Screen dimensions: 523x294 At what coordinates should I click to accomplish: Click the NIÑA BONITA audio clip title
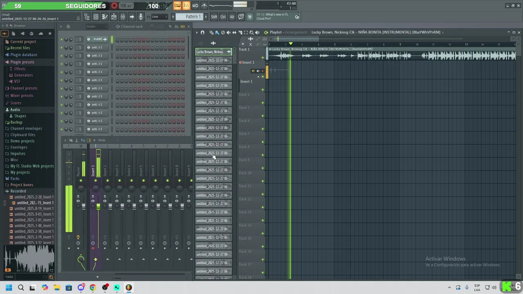pyautogui.click(x=322, y=49)
